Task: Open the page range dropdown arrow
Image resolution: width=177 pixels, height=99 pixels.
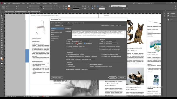Action: (x=88, y=41)
